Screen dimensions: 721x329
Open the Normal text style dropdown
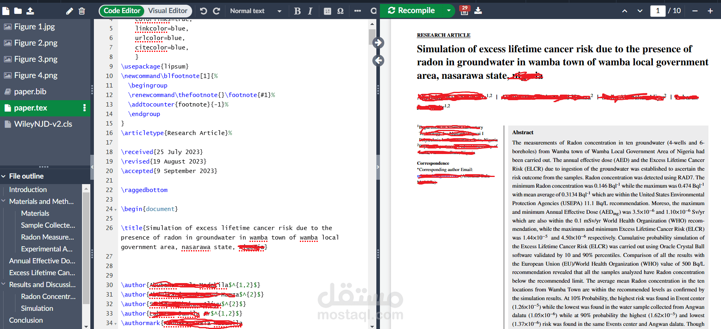256,11
